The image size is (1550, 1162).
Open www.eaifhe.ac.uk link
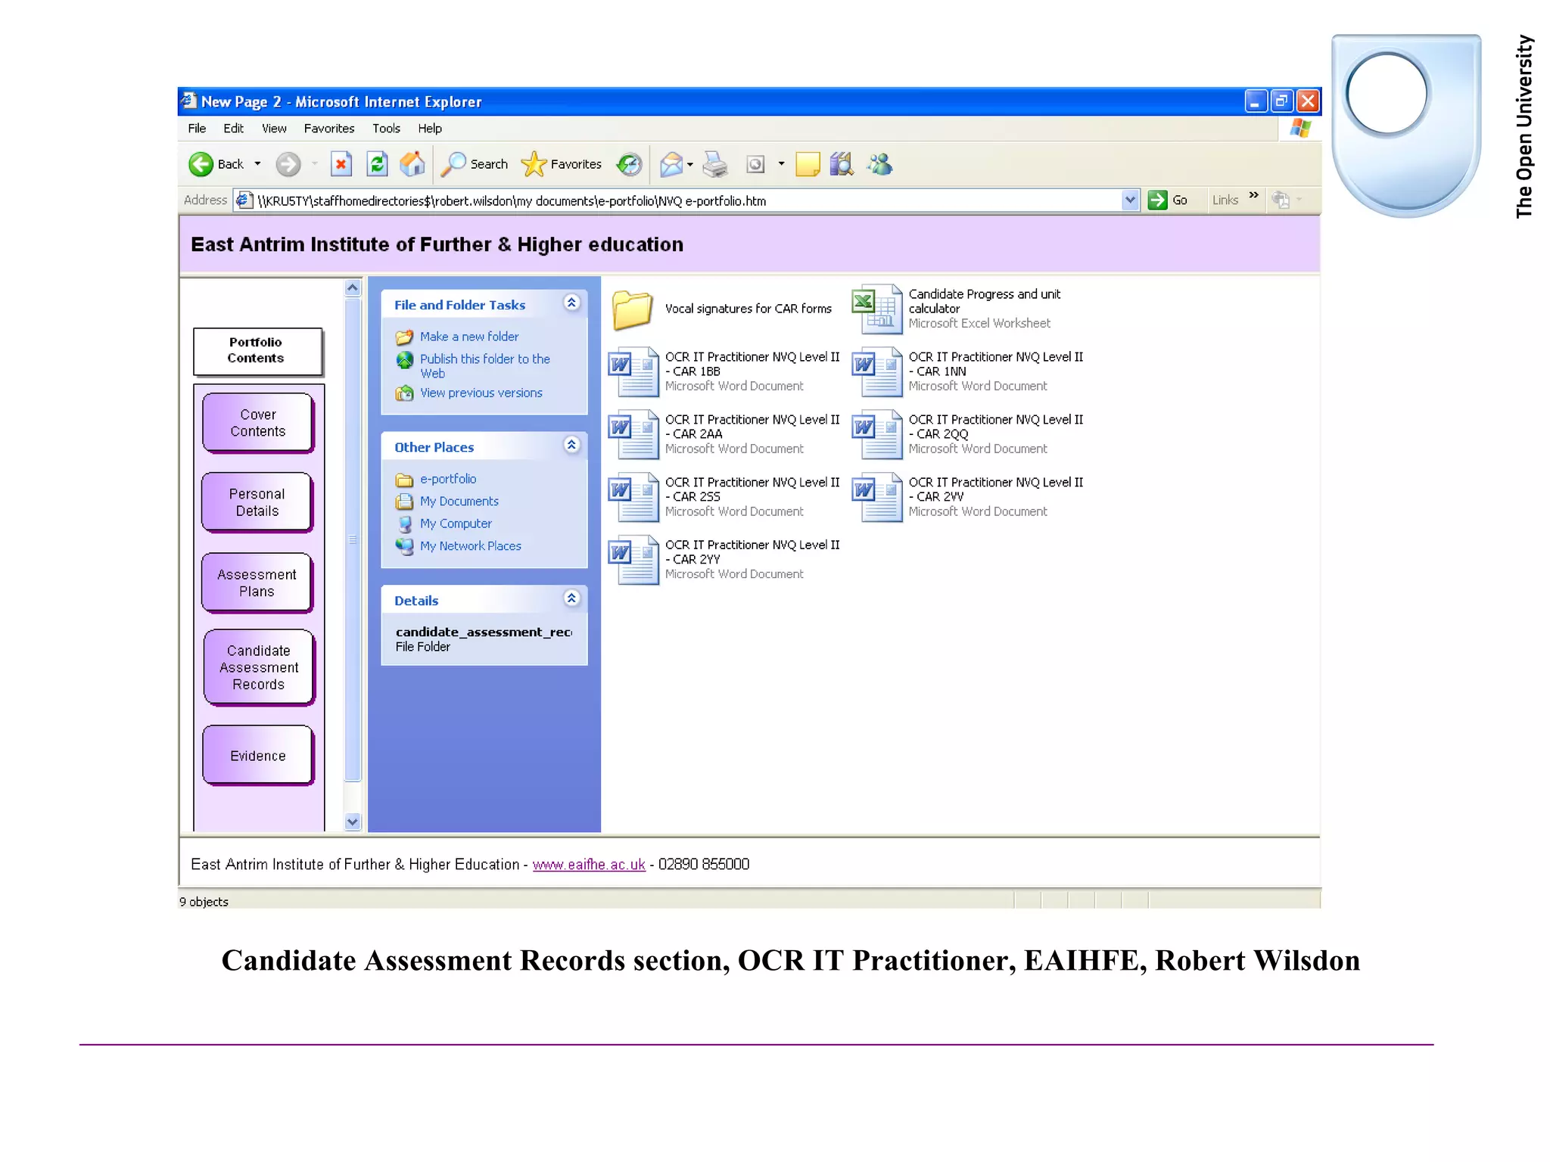click(x=589, y=865)
